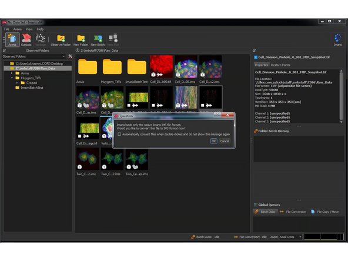Click the toolbar drag handle grip
Screen dimensions: 348x261
point(4,40)
